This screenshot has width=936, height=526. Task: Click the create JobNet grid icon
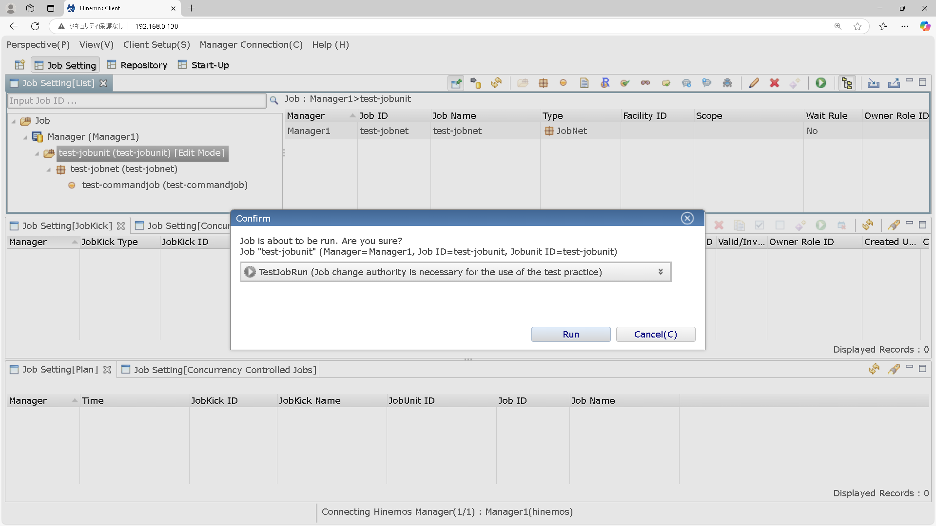pos(543,83)
